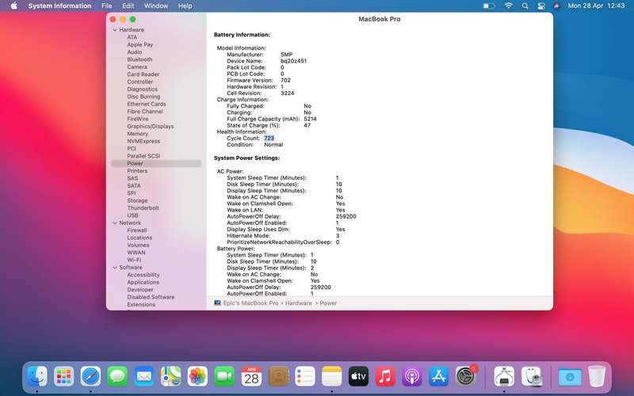Collapse the Network section chevron
This screenshot has height=396, width=634.
coord(115,223)
